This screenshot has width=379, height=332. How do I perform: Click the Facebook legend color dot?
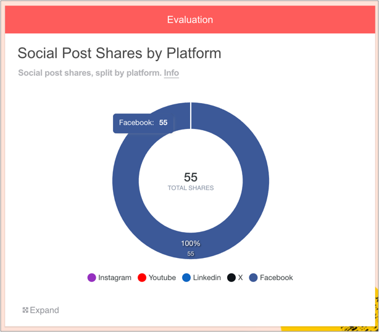coord(253,278)
